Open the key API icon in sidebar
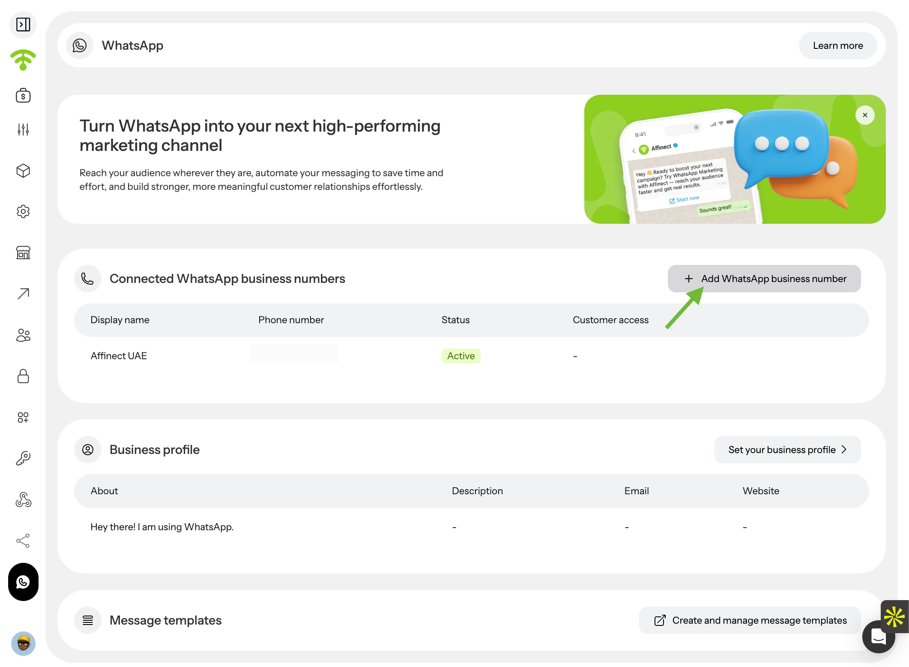The height and width of the screenshot is (667, 909). coord(23,458)
